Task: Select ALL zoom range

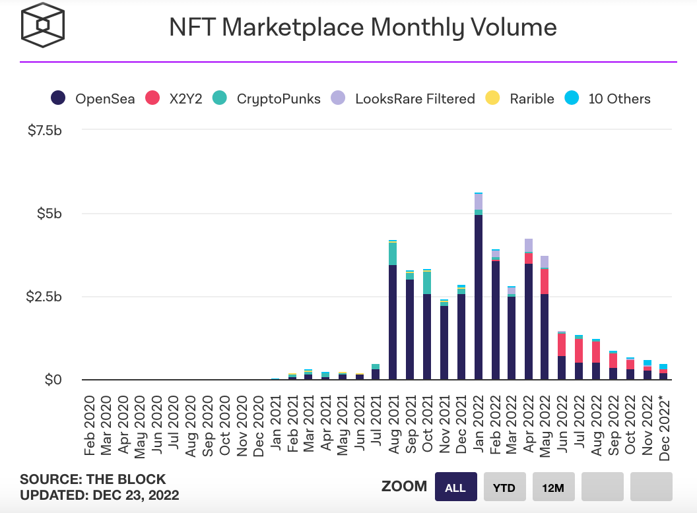Action: (x=455, y=487)
